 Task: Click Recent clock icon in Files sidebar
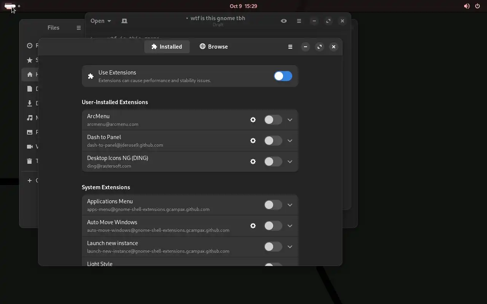pos(30,46)
